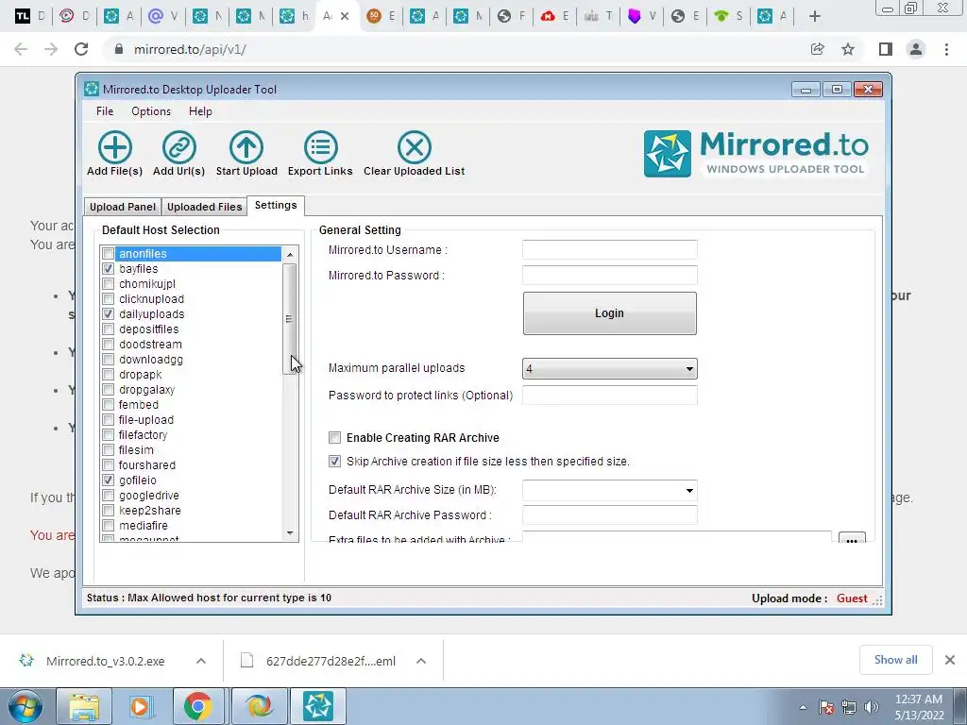Toggle Skip Archive creation checkbox
The height and width of the screenshot is (725, 967).
pyautogui.click(x=335, y=461)
